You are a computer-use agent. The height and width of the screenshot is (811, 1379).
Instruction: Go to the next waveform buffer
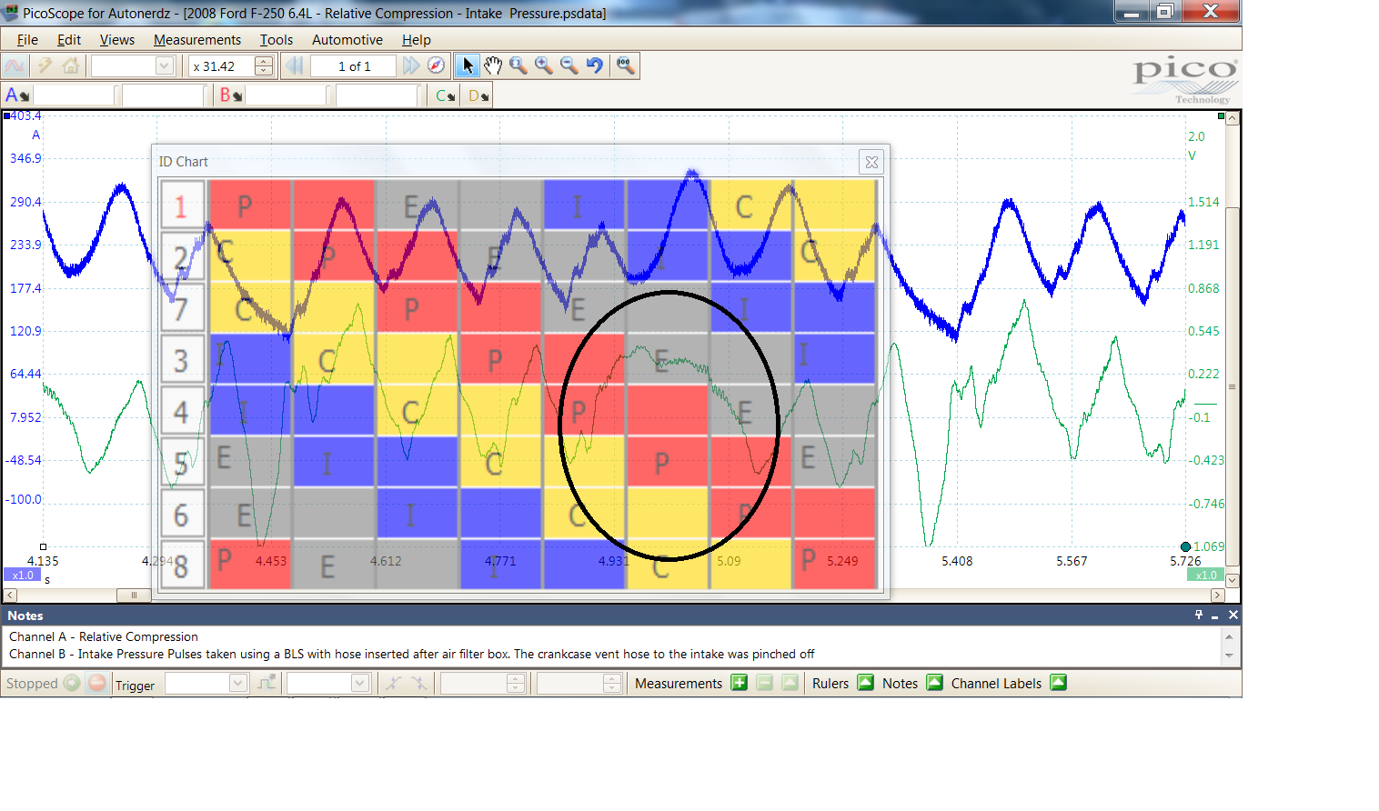[411, 65]
